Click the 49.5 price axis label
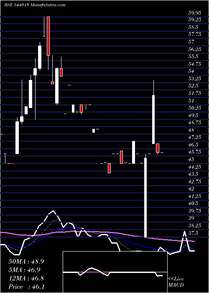 tap(193, 116)
